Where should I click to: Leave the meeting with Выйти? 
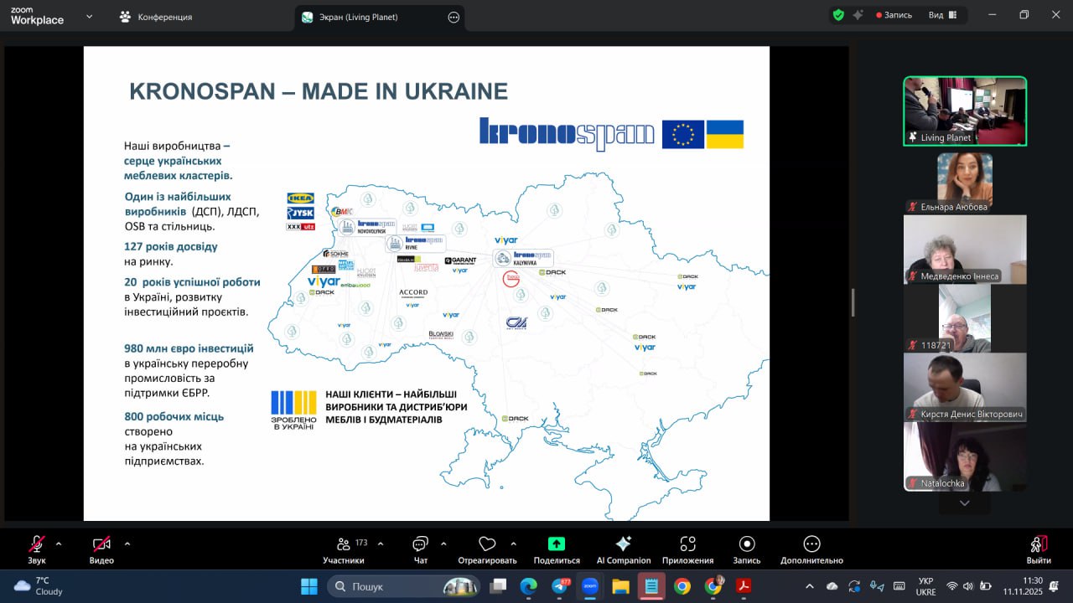pos(1039,549)
